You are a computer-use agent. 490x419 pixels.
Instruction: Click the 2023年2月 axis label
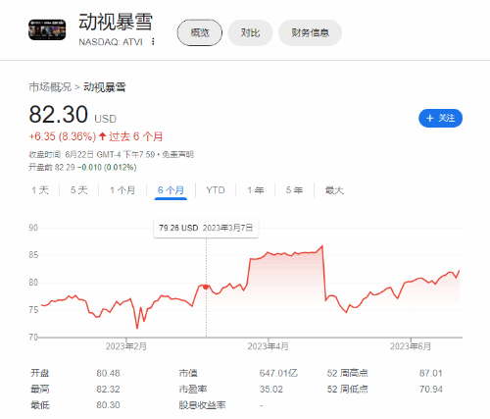click(126, 346)
